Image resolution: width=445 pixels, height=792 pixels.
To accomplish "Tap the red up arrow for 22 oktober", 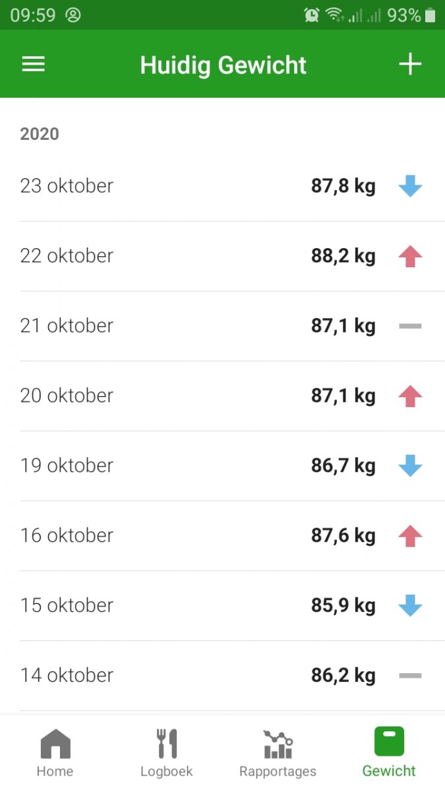I will (x=411, y=256).
